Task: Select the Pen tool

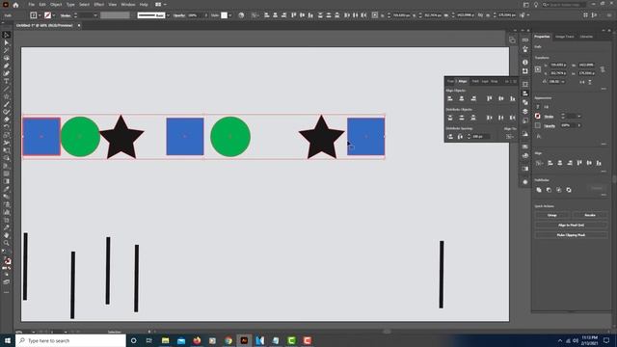Action: [7, 66]
